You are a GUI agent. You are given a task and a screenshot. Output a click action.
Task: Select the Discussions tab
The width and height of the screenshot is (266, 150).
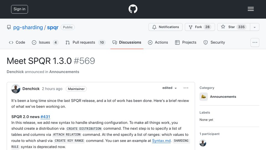[x=127, y=42]
